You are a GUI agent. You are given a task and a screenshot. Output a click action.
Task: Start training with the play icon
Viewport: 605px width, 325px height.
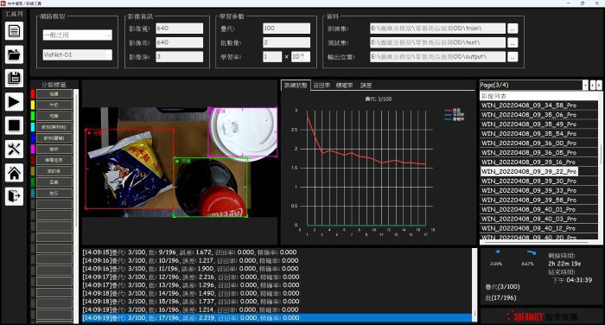point(14,102)
